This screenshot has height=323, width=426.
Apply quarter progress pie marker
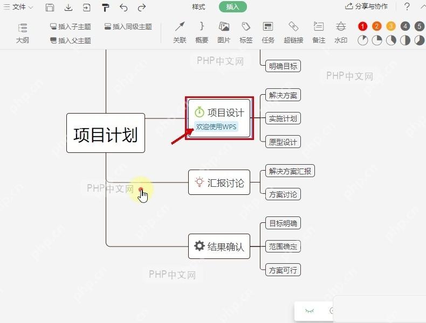[376, 40]
